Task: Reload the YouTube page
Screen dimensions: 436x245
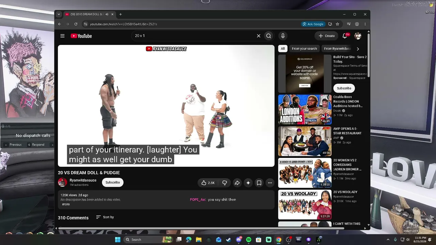Action: 76,24
